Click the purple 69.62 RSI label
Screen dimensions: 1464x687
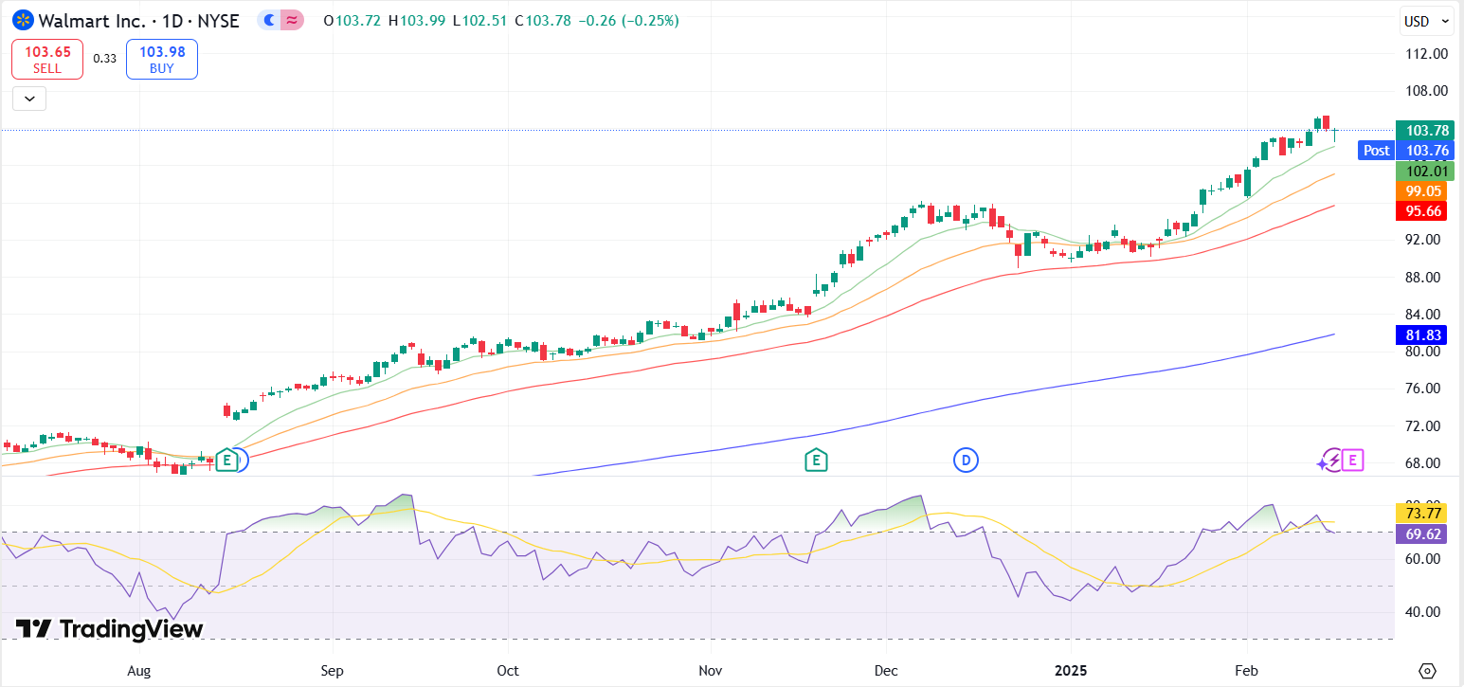1421,533
